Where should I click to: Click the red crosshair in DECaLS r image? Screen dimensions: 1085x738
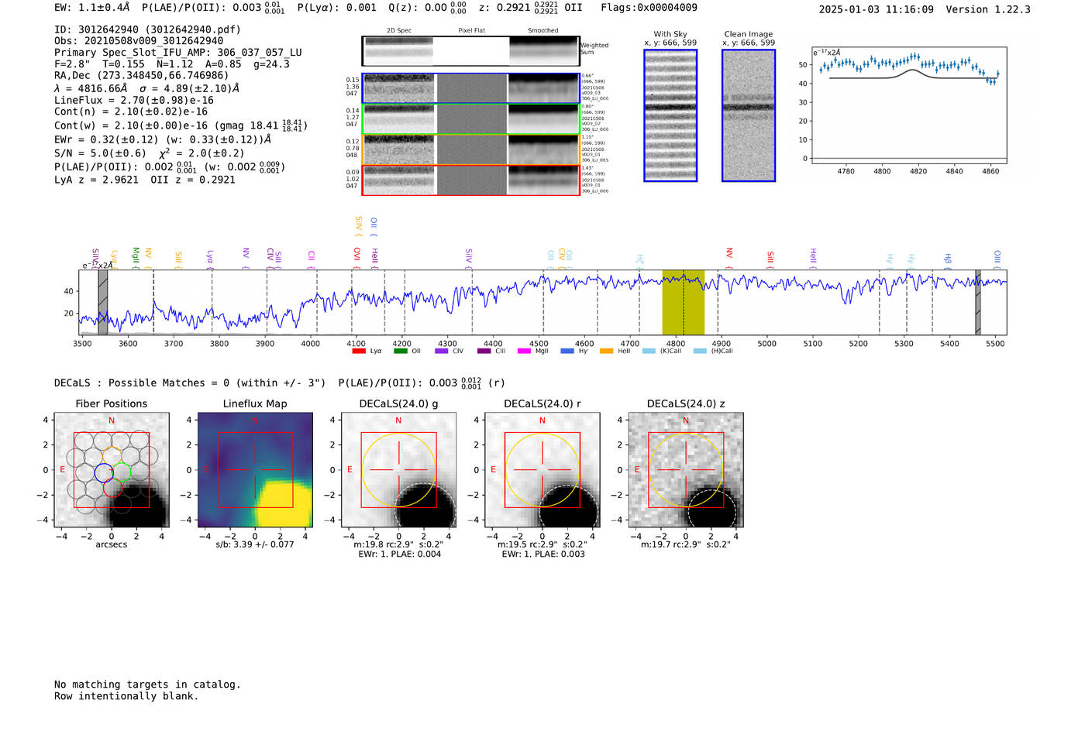pyautogui.click(x=542, y=470)
